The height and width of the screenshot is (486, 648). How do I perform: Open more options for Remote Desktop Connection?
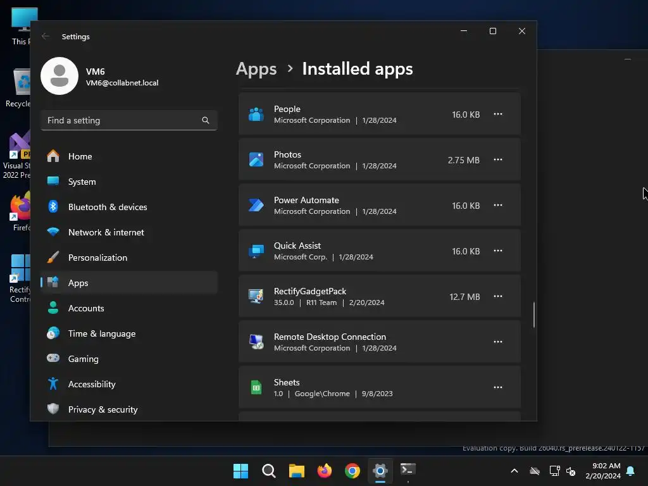pyautogui.click(x=498, y=342)
